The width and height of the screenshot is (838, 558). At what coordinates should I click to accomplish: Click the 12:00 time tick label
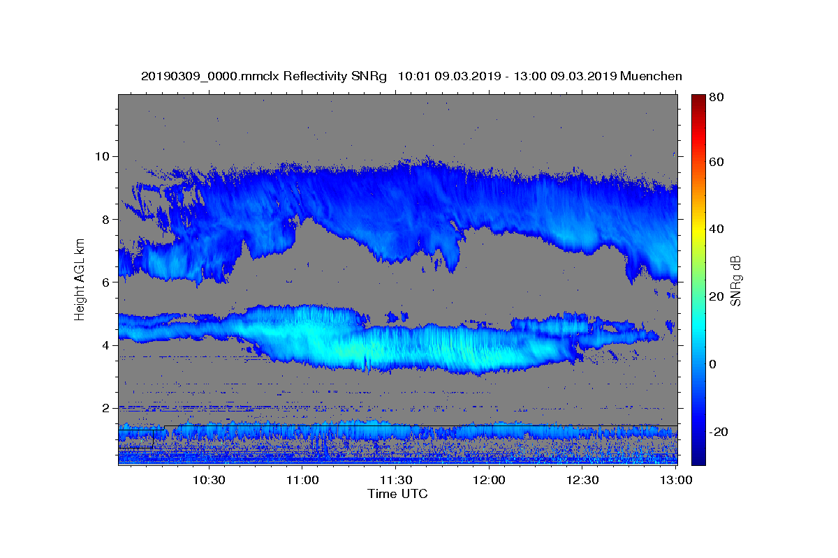(x=489, y=481)
